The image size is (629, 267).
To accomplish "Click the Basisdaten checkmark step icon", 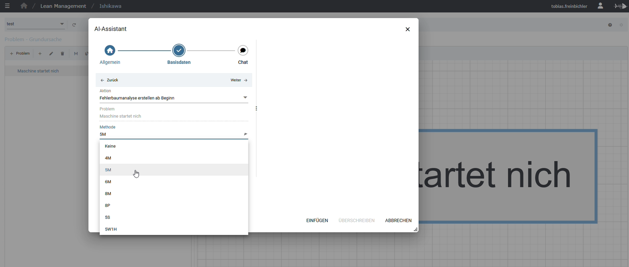I will tap(179, 51).
